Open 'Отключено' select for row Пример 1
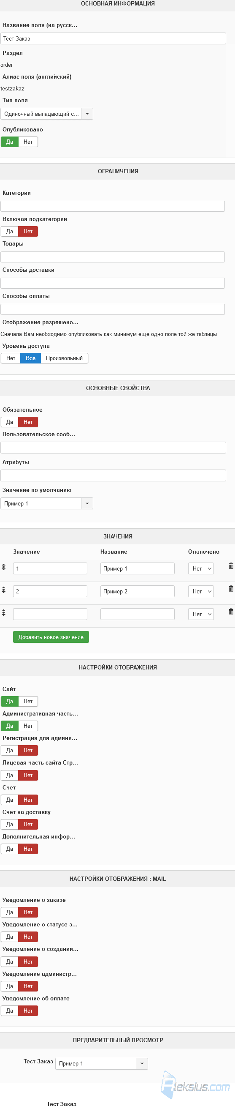Viewport: 235px width, 1109px height. pyautogui.click(x=201, y=568)
